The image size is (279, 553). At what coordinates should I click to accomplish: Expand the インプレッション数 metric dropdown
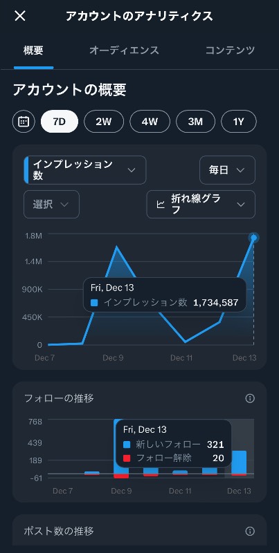click(84, 170)
